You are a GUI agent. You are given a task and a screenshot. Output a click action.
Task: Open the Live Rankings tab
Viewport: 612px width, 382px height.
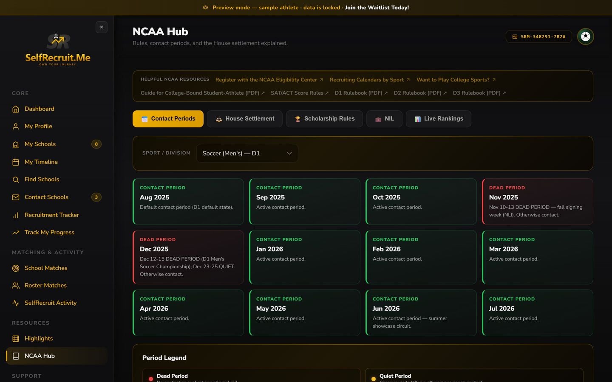point(439,119)
